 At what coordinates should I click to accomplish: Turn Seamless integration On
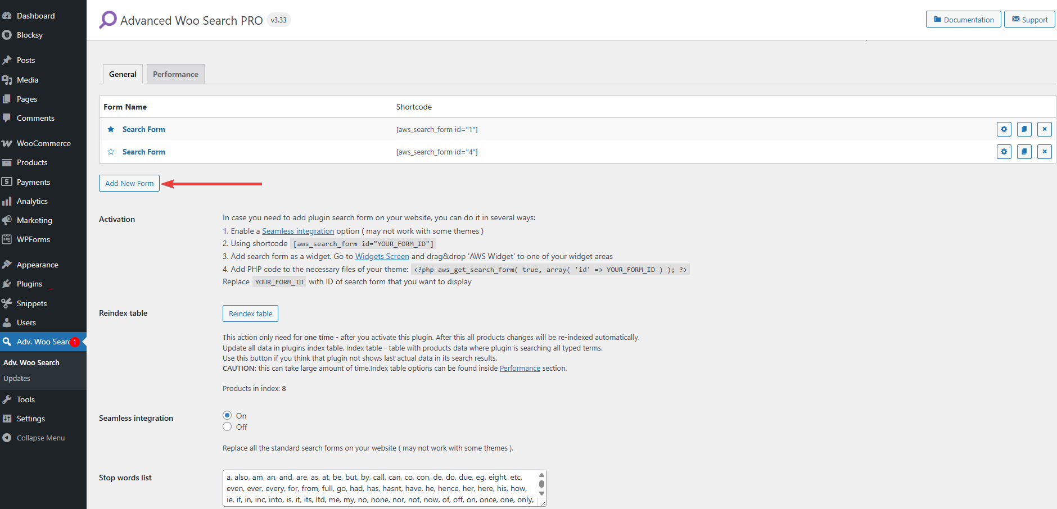227,415
